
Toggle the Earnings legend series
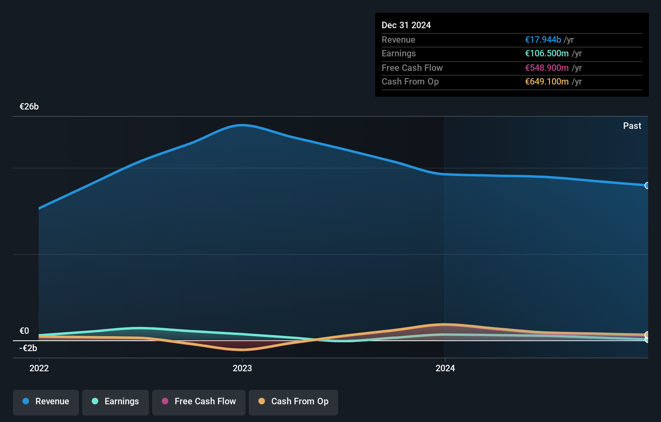[116, 402]
